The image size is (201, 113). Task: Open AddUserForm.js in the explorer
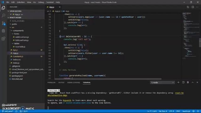22,37
